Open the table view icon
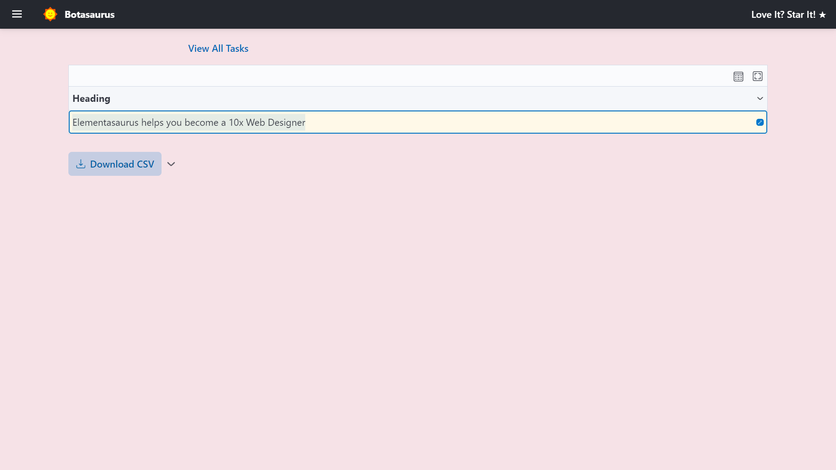Viewport: 836px width, 470px height. 738,76
